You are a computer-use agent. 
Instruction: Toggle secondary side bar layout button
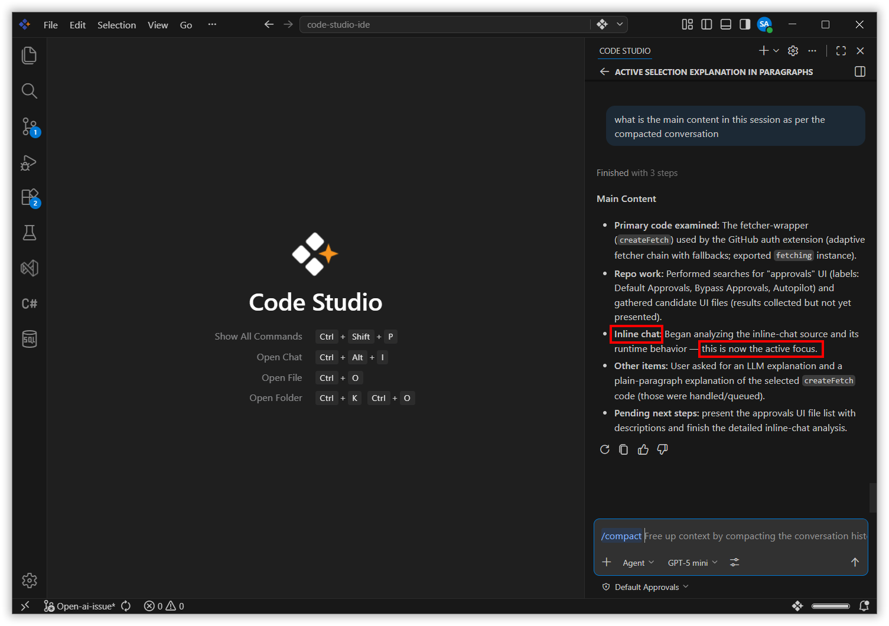745,24
